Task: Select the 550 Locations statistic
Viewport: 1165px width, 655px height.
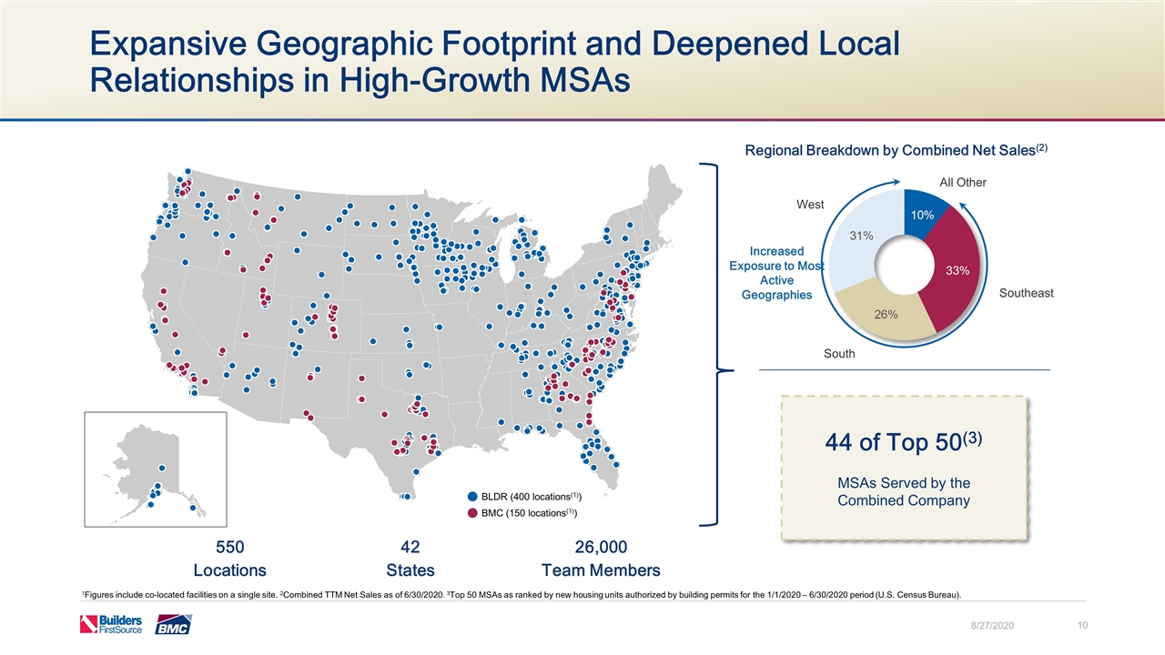Action: coord(229,558)
